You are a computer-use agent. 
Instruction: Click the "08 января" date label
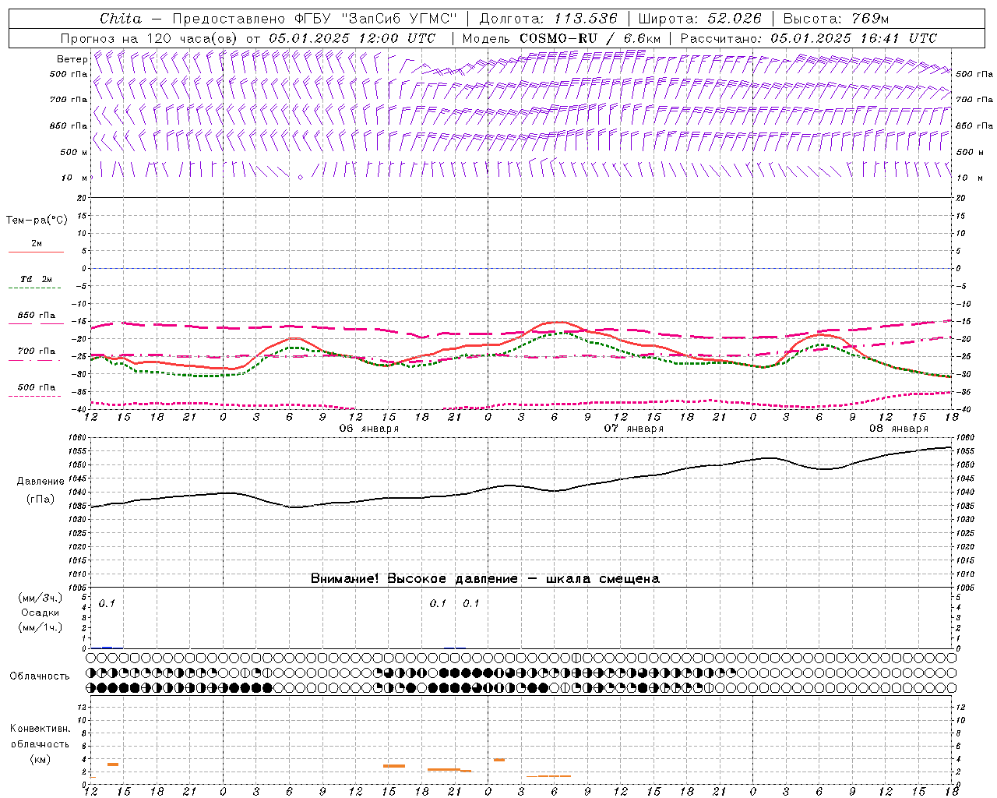pyautogui.click(x=898, y=429)
